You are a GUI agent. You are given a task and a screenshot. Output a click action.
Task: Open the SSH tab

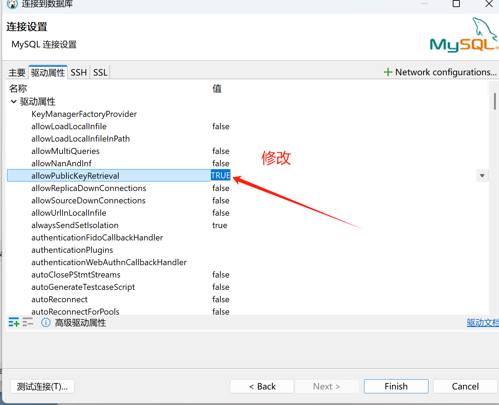(x=78, y=72)
